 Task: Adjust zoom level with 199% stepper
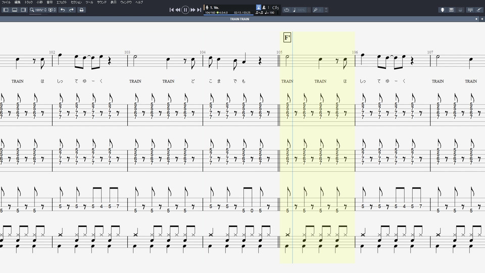[45, 10]
